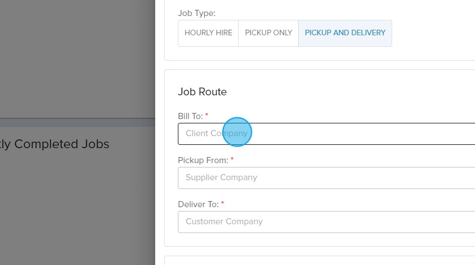Image resolution: width=475 pixels, height=265 pixels.
Task: Click the red asterisk beside Bill To
Action: point(207,116)
